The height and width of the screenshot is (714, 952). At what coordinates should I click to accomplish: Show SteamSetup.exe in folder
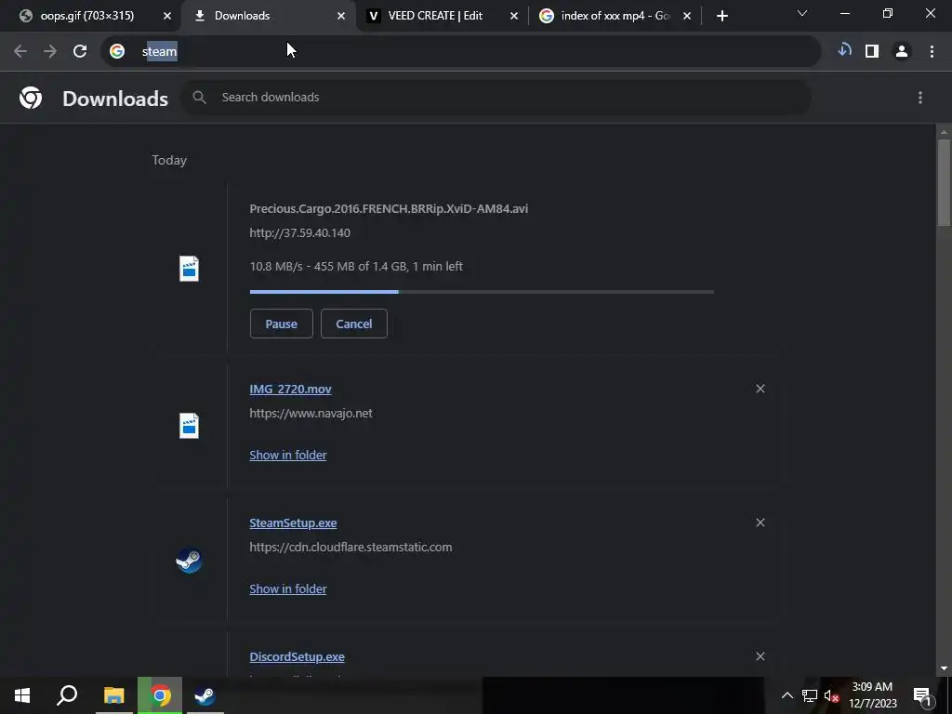point(288,588)
